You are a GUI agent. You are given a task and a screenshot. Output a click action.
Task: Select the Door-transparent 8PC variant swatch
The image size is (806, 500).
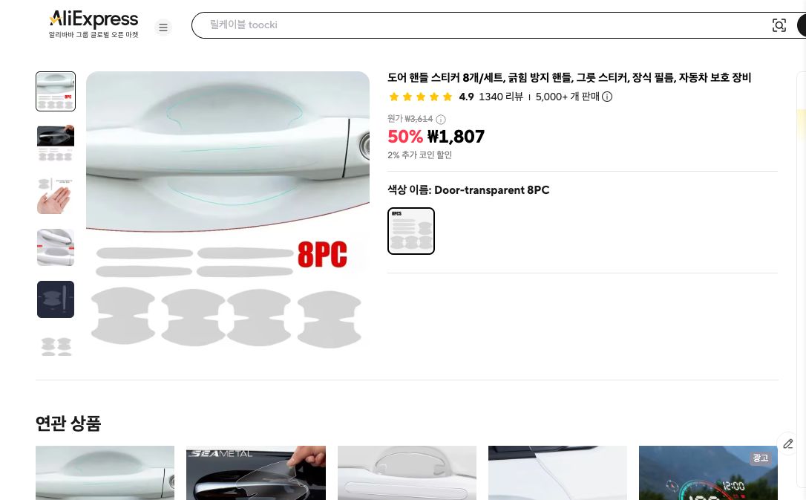[x=411, y=231]
